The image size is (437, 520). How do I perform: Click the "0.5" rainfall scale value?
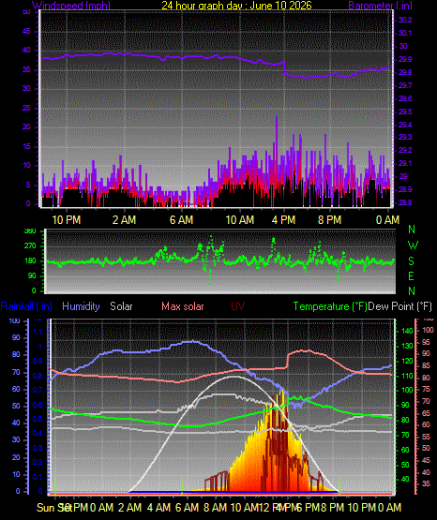(38, 419)
